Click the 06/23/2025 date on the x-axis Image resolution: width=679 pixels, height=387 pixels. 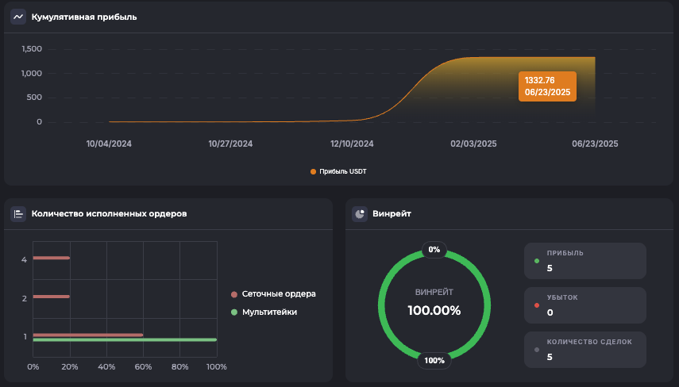595,144
